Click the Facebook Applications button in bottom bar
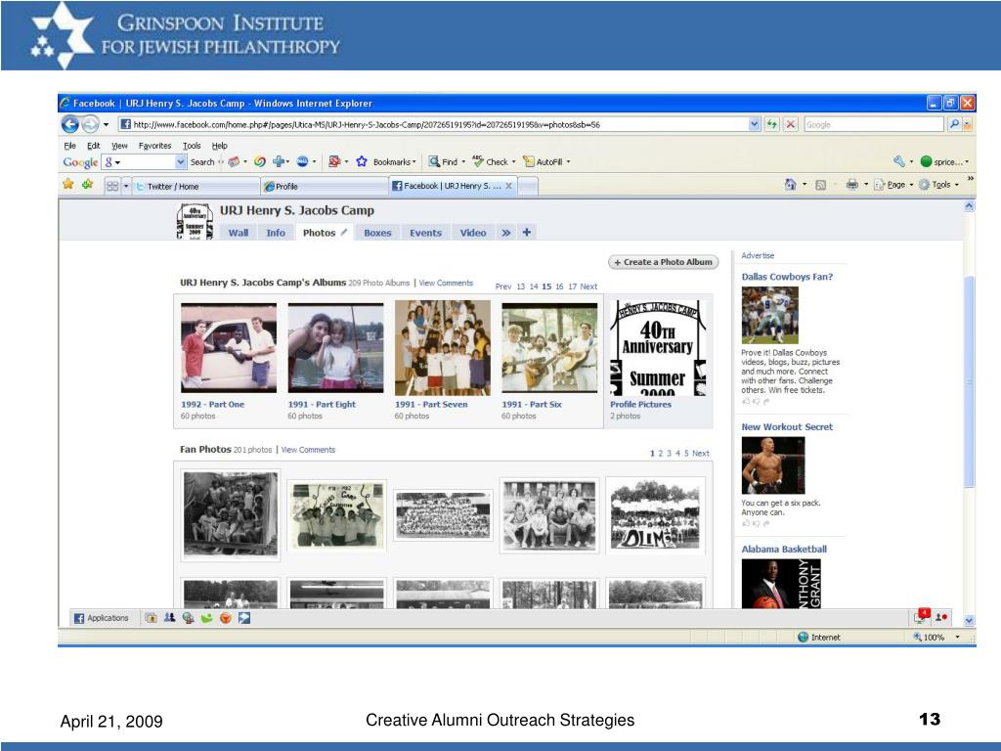Screen dimensions: 1001x751 point(102,618)
